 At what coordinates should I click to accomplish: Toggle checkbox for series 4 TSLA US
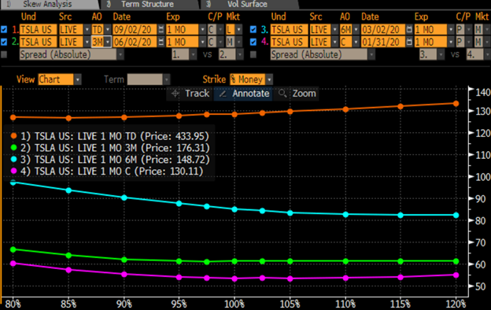coord(253,42)
